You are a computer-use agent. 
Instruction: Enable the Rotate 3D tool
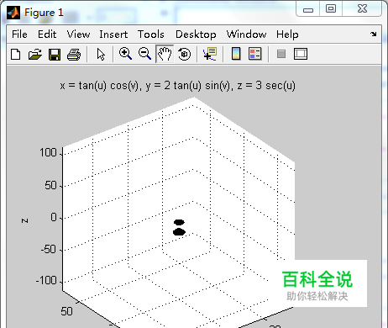tap(184, 54)
